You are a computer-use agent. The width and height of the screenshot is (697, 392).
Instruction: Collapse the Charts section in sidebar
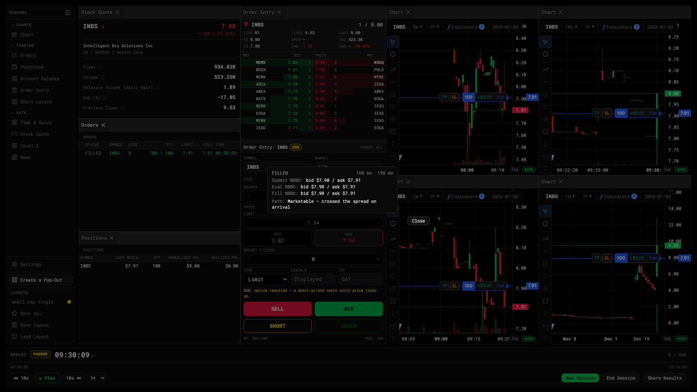click(x=21, y=25)
